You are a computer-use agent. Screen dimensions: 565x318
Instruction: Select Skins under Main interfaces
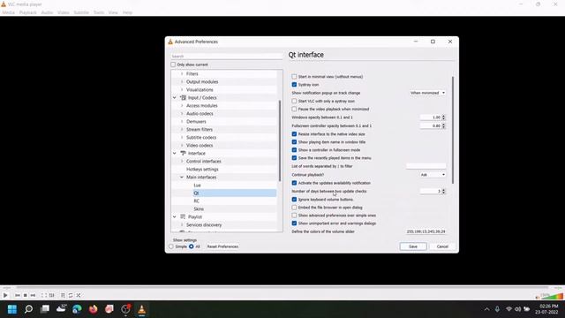click(x=199, y=209)
